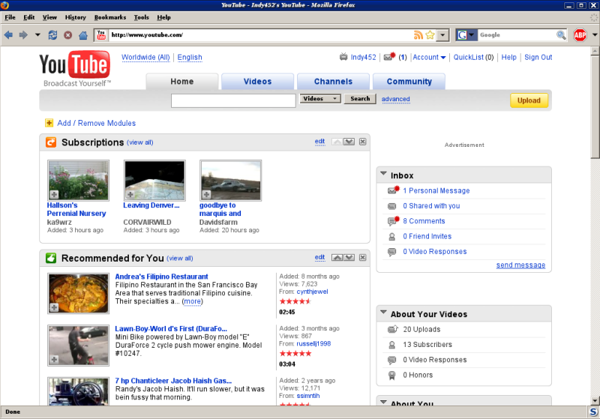The height and width of the screenshot is (419, 600).
Task: Click the Adblock Plus ABP icon
Action: point(580,35)
